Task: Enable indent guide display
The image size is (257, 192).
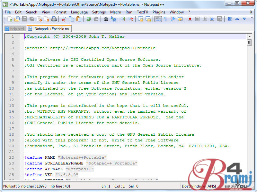Action: pyautogui.click(x=173, y=19)
